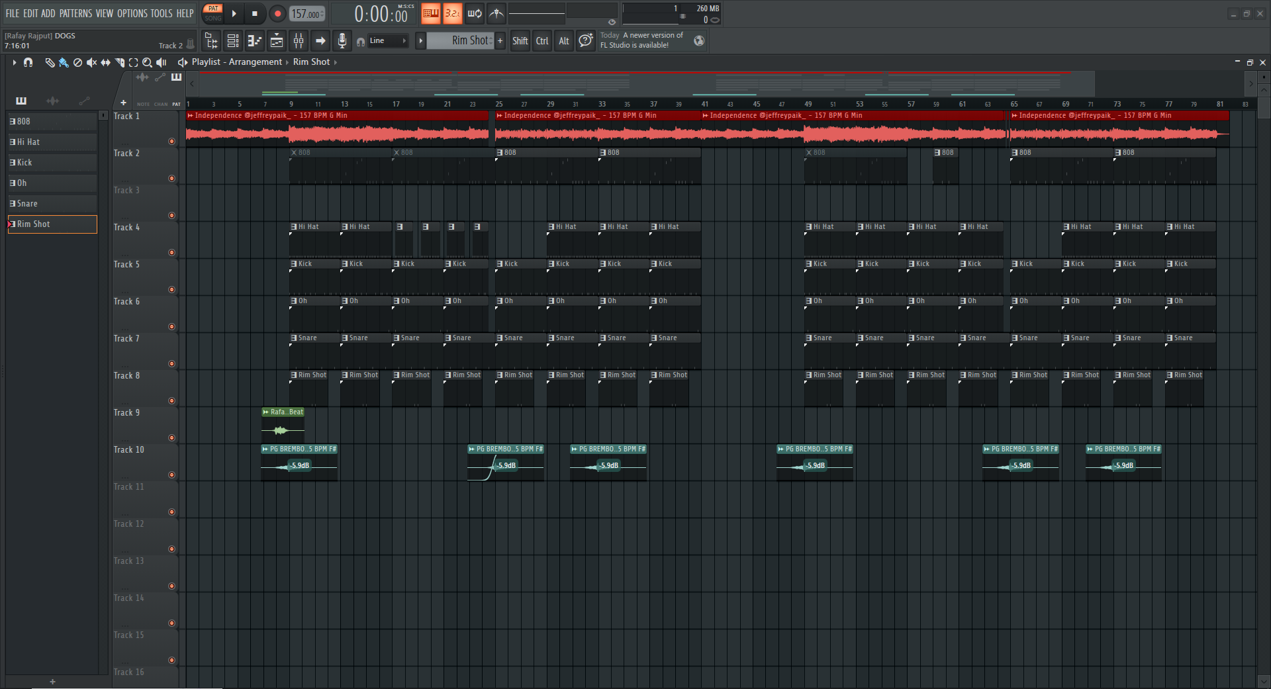Screen dimensions: 1271x689
Task: Adjust the master volume slider
Action: pyautogui.click(x=536, y=13)
